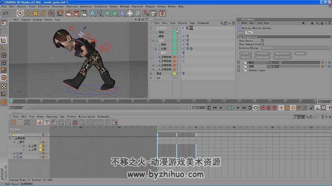
Task: Click the Collapse button
Action: pos(262,53)
